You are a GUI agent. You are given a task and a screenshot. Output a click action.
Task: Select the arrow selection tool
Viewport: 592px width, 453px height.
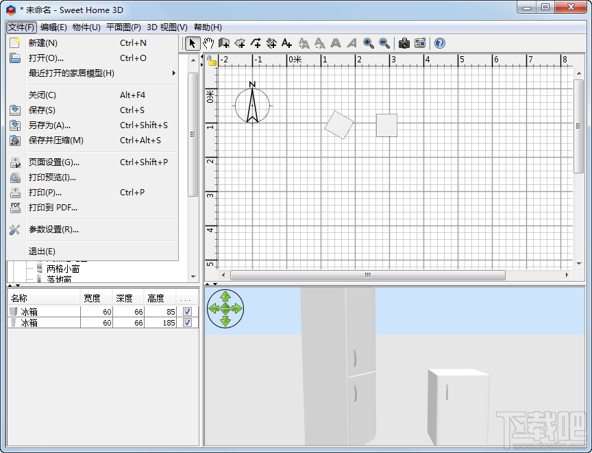click(x=191, y=43)
